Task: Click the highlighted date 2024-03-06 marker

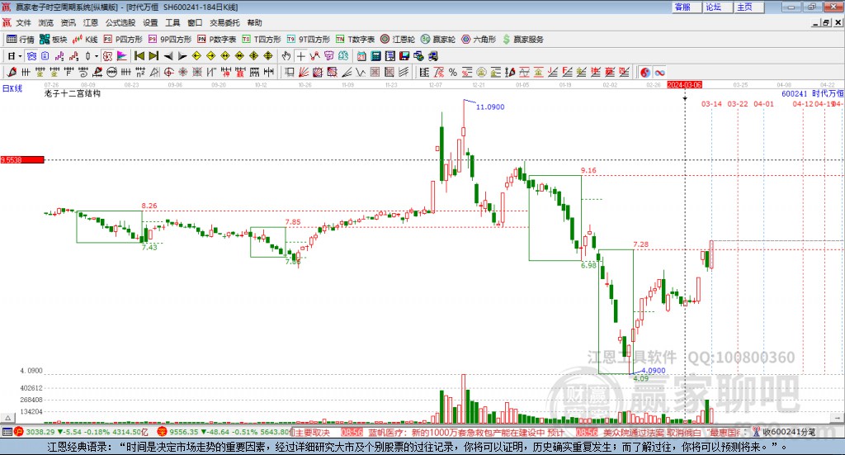Action: click(684, 85)
